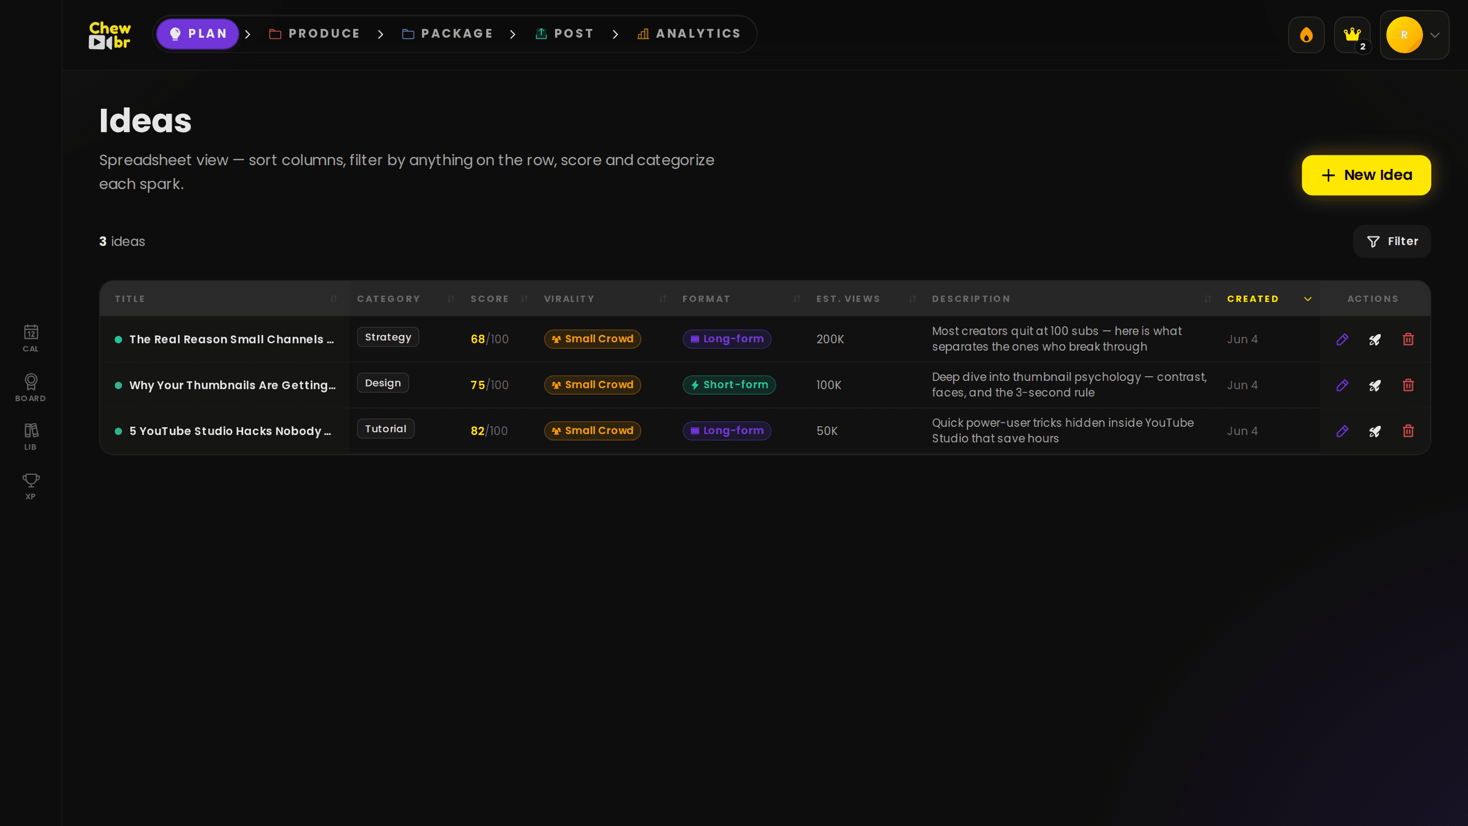Image resolution: width=1468 pixels, height=826 pixels.
Task: Click the crown level icon
Action: click(x=1352, y=35)
